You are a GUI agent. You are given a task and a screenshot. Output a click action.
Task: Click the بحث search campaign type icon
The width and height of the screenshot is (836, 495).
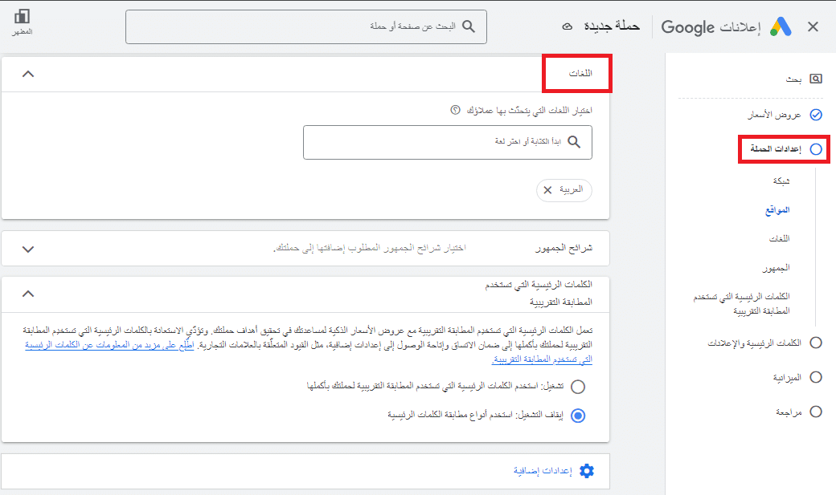(x=816, y=79)
